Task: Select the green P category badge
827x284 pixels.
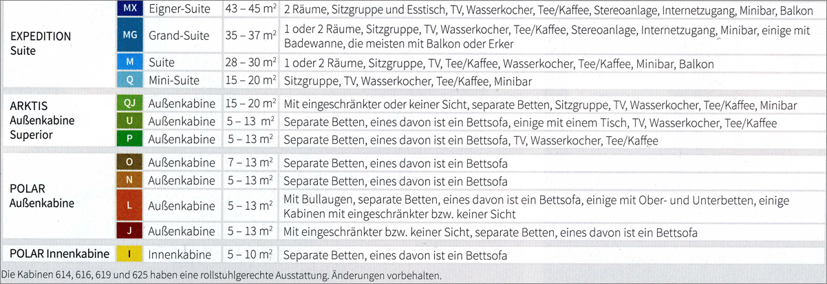Action: pos(130,140)
